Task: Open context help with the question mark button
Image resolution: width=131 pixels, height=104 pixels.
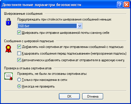Action: click(x=120, y=4)
